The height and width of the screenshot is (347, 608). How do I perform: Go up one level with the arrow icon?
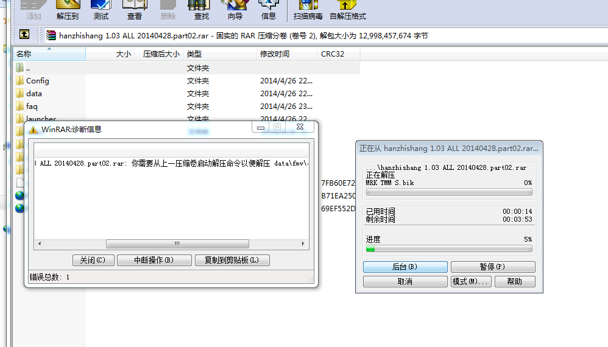click(24, 35)
